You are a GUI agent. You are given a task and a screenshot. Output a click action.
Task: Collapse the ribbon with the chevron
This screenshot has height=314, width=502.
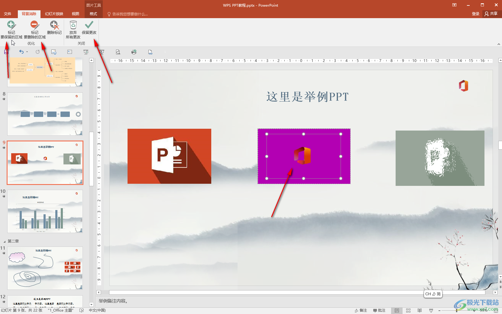pyautogui.click(x=499, y=44)
